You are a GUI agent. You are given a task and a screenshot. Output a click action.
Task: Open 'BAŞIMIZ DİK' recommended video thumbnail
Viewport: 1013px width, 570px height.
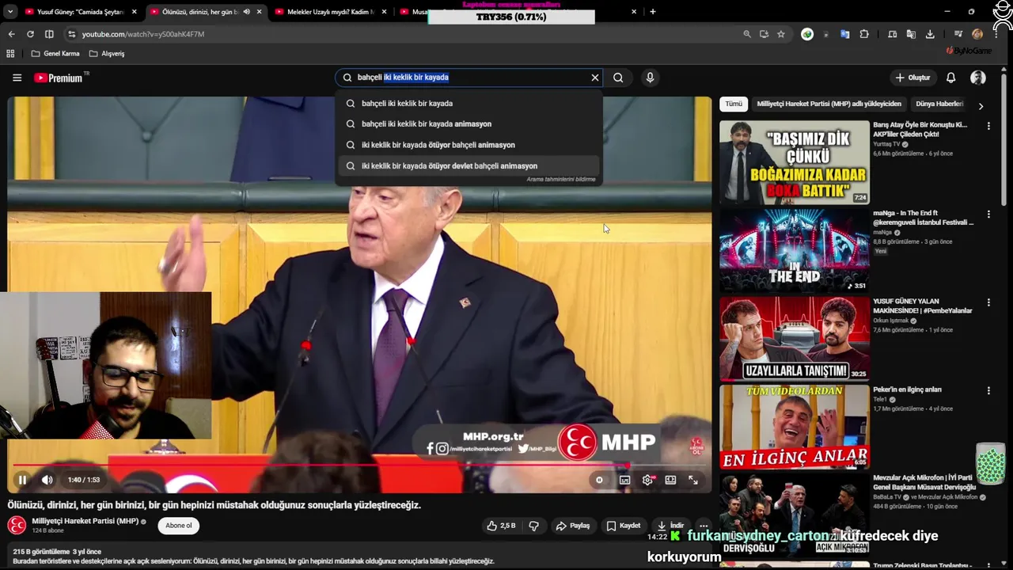(x=794, y=162)
